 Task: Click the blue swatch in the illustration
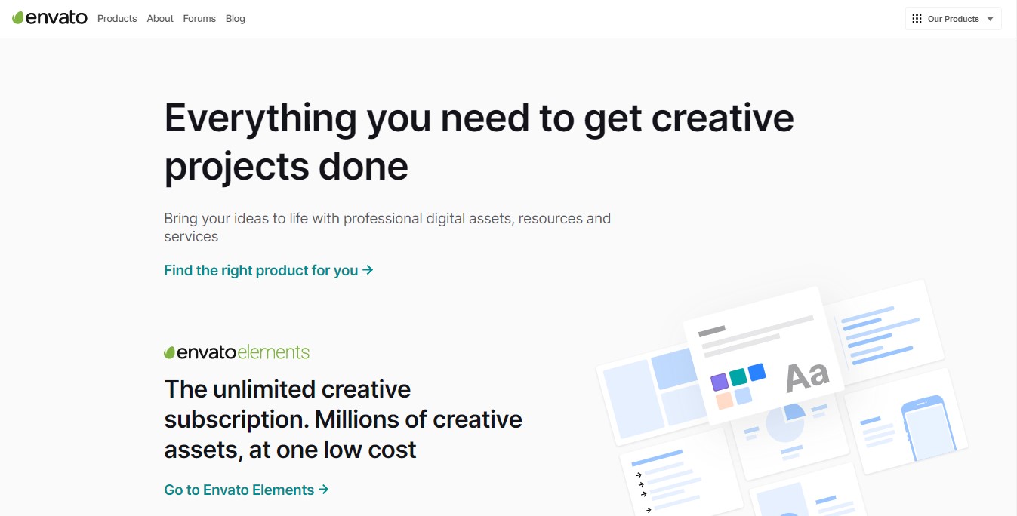coord(757,372)
